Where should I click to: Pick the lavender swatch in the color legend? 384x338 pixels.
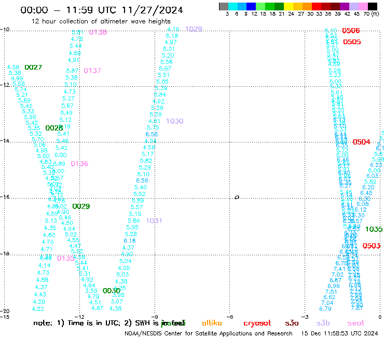pyautogui.click(x=353, y=6)
